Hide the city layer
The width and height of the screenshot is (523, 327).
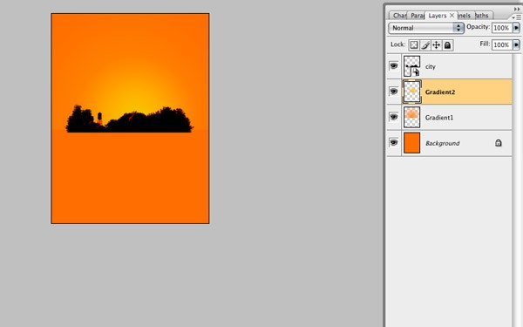point(394,65)
